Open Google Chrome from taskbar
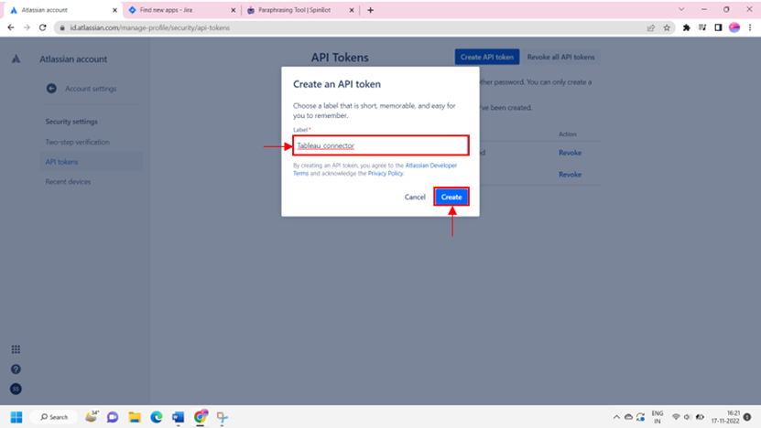The width and height of the screenshot is (761, 428). (201, 417)
